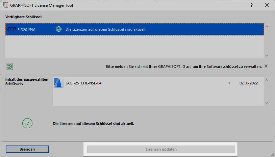This screenshot has height=157, width=275.
Task: Close the License Manager Tool window
Action: 267,5
